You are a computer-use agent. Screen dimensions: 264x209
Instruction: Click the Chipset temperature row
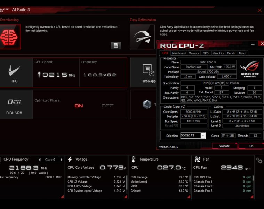point(159,191)
